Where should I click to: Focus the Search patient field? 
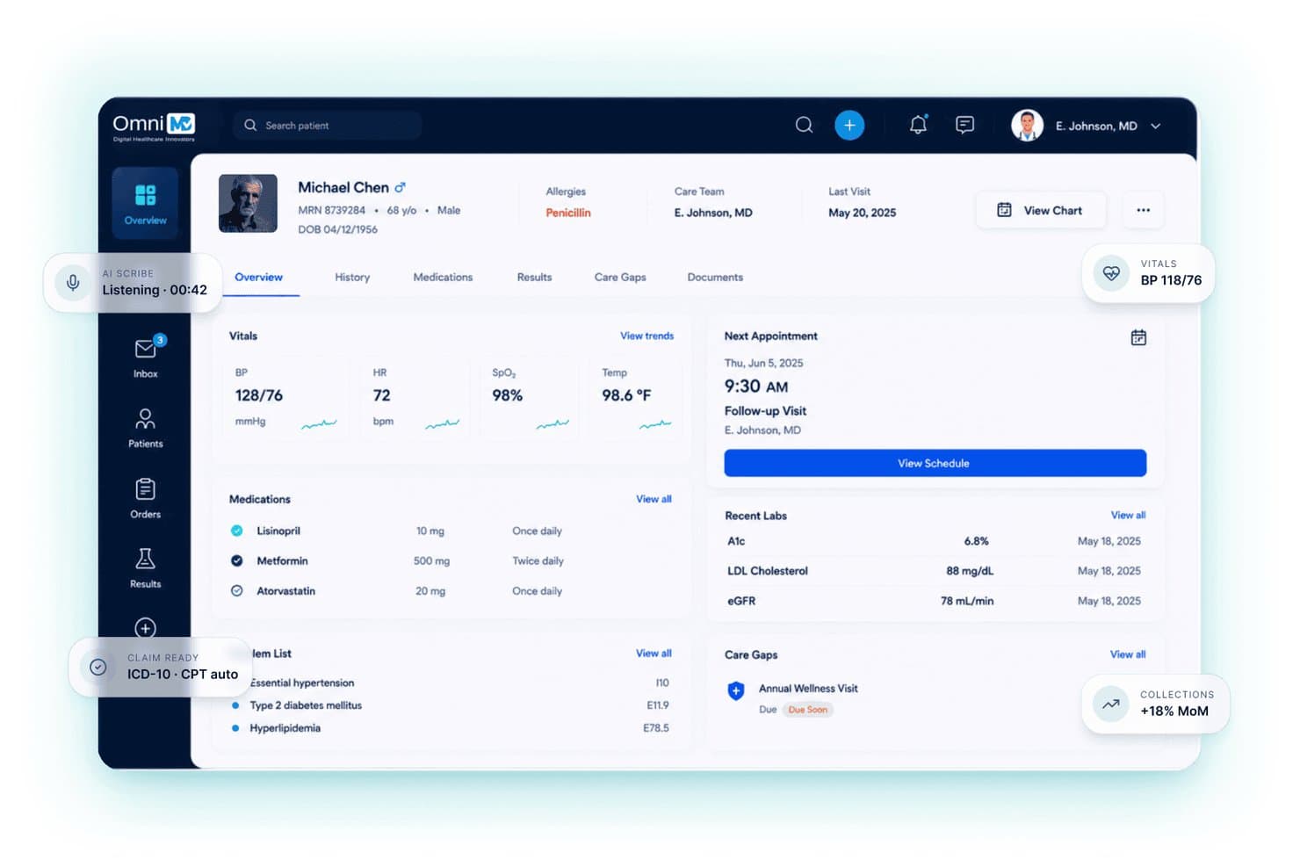[328, 126]
